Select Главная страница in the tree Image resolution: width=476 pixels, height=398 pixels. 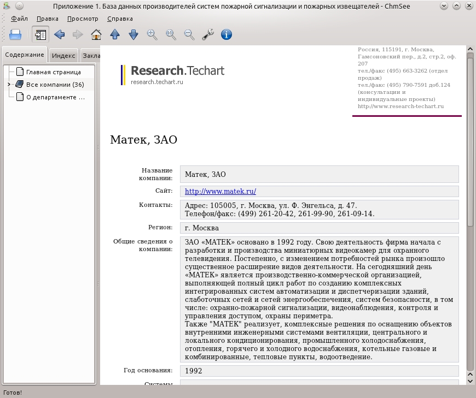(x=54, y=72)
